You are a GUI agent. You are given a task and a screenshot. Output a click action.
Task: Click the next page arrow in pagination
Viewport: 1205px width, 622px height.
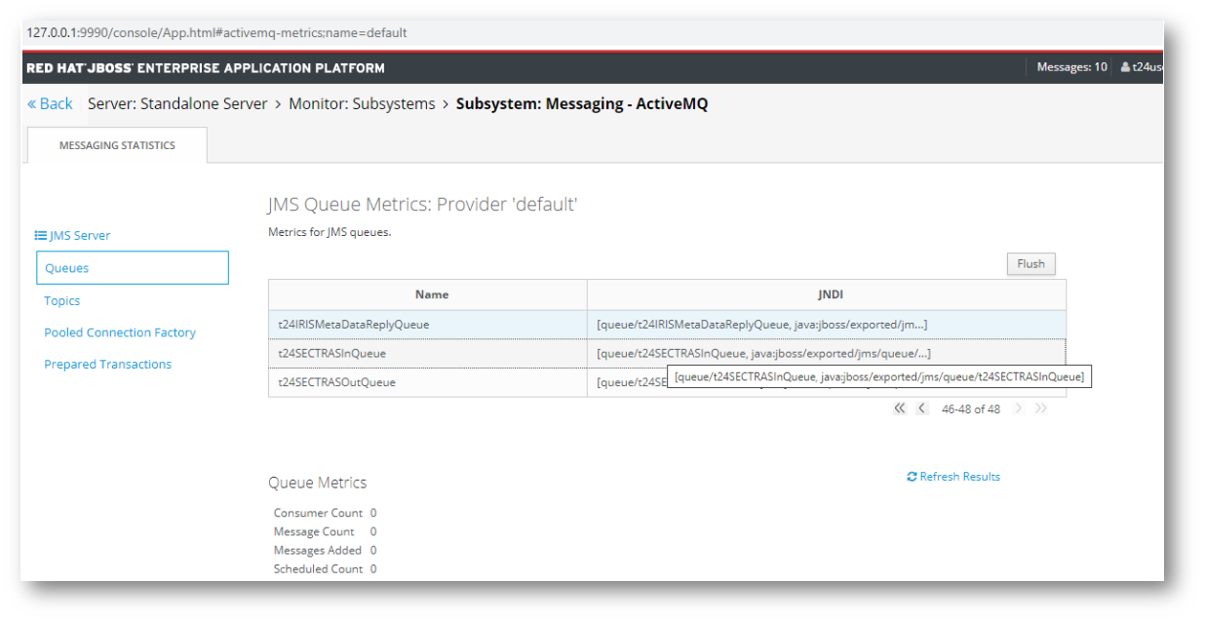(x=1019, y=408)
